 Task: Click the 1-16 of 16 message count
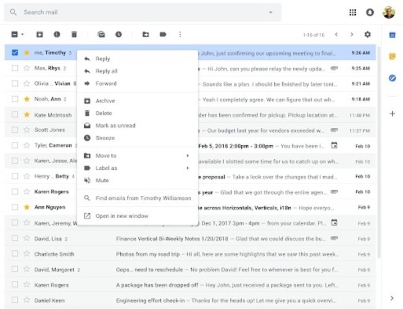point(314,35)
